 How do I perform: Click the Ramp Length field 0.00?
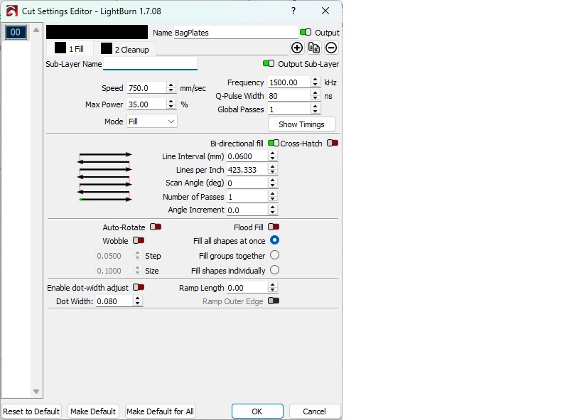click(247, 288)
